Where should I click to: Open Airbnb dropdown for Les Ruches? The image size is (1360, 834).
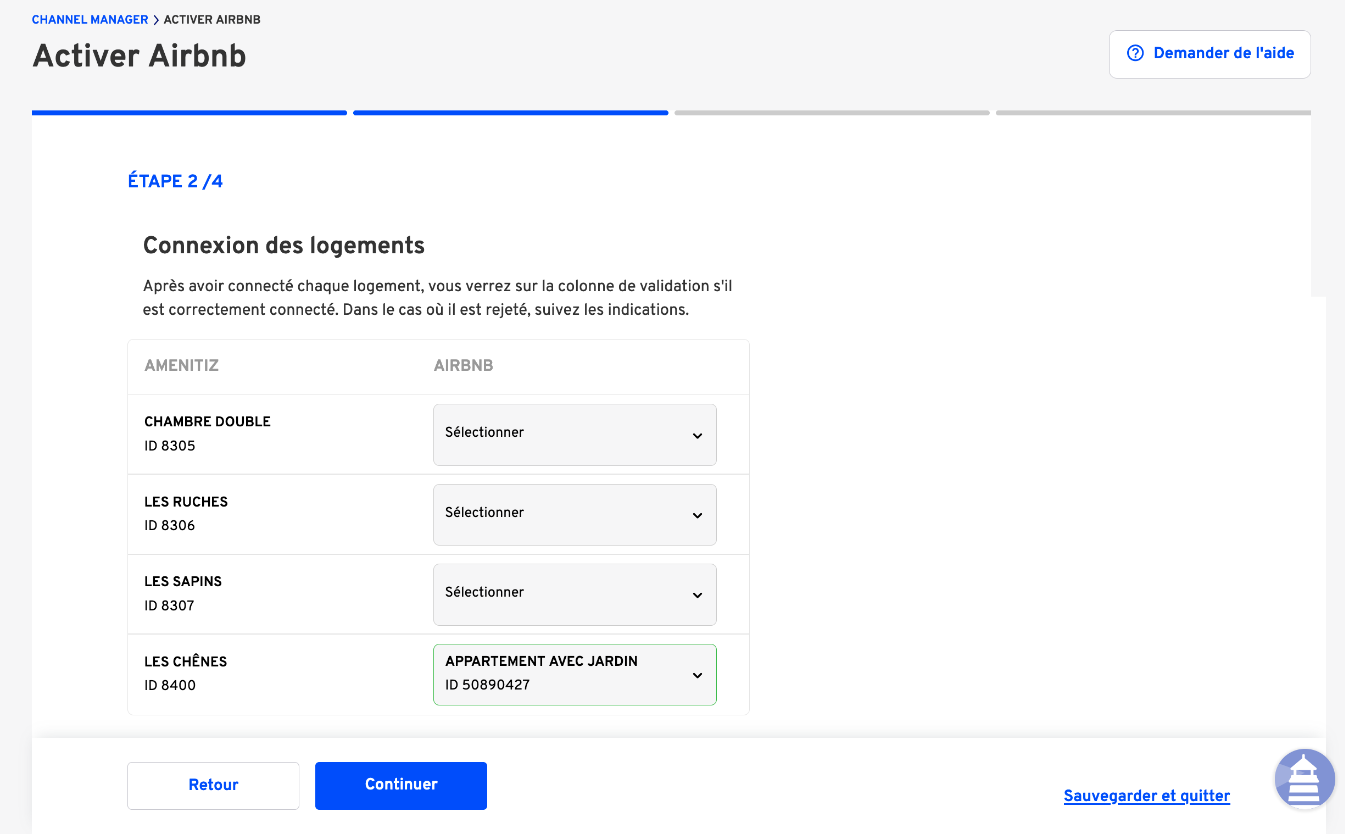pos(575,514)
